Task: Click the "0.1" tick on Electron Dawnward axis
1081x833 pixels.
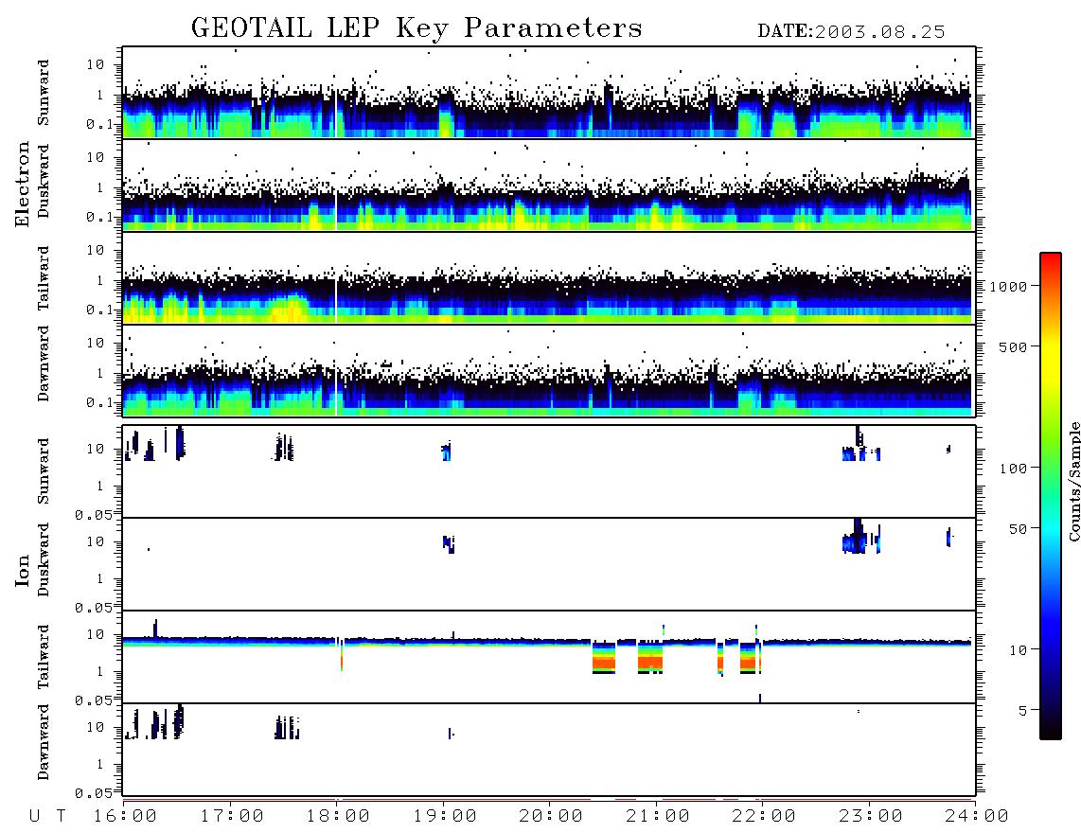Action: (x=99, y=402)
